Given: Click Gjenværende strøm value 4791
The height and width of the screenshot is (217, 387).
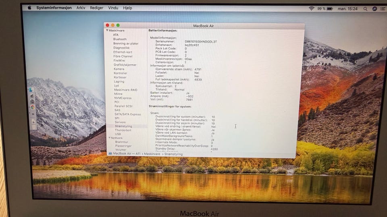Looking at the screenshot, I should click(x=198, y=70).
